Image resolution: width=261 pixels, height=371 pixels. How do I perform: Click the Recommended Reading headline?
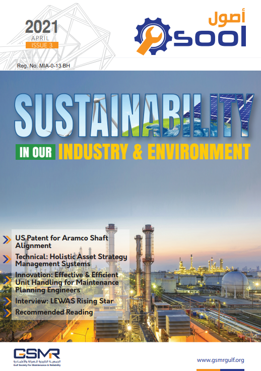coord(54,312)
